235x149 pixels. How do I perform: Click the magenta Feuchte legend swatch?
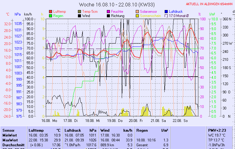pos(109,12)
